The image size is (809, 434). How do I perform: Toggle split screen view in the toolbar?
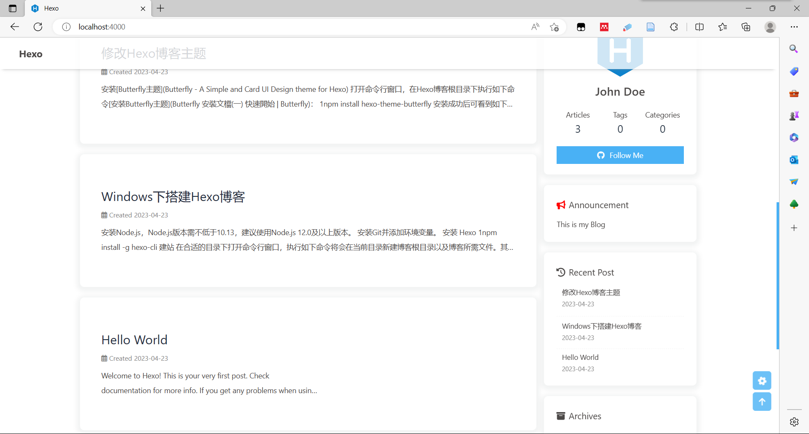699,27
